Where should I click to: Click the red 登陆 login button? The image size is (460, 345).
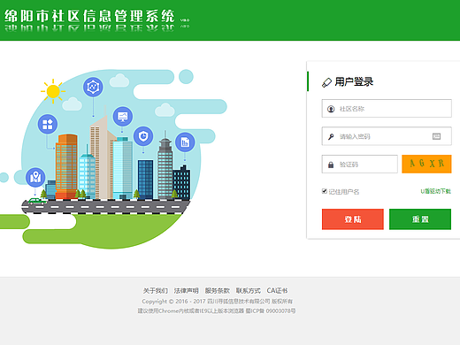point(353,219)
